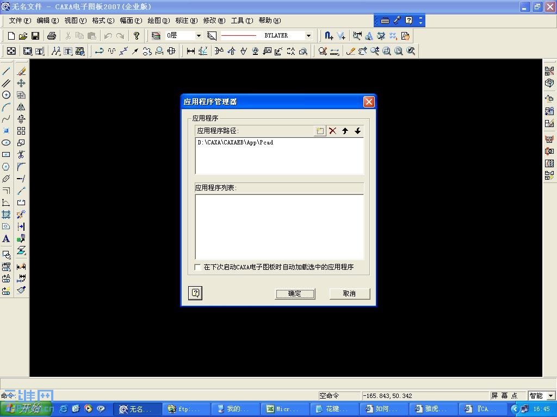The height and width of the screenshot is (417, 557).
Task: Open the layer control icon beside 0层
Action: [156, 35]
